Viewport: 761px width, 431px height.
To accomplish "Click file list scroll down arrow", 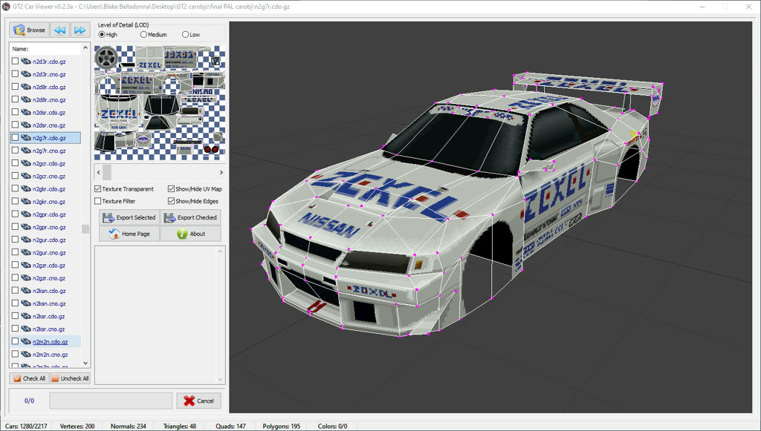I will (x=85, y=363).
